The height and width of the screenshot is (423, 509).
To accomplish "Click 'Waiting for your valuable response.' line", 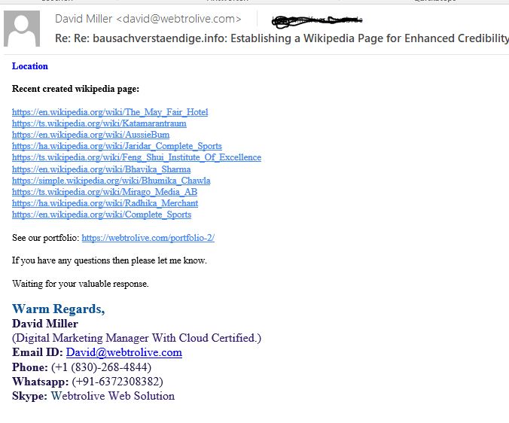I will (x=81, y=284).
